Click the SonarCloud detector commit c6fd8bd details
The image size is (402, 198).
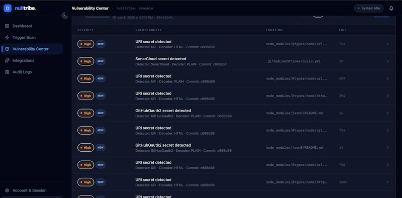pyautogui.click(x=181, y=64)
